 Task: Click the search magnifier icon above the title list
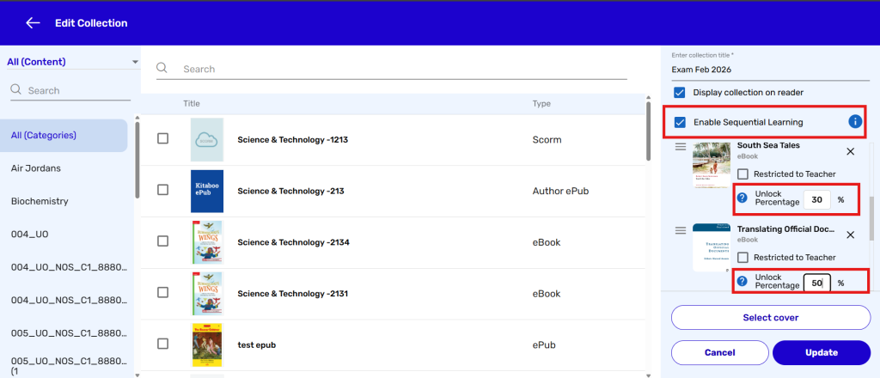click(162, 69)
